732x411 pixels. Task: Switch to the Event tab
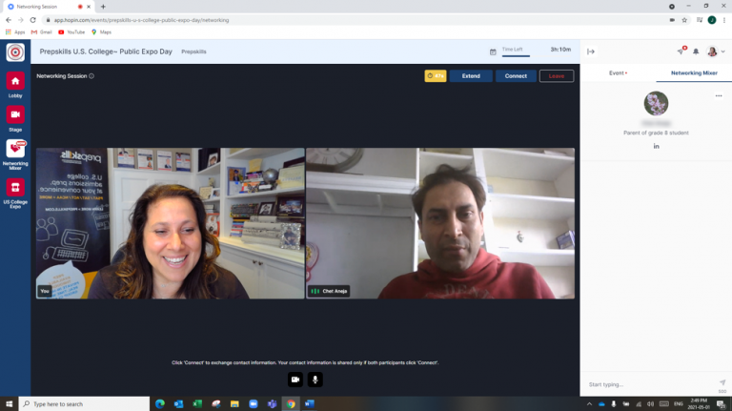(618, 72)
